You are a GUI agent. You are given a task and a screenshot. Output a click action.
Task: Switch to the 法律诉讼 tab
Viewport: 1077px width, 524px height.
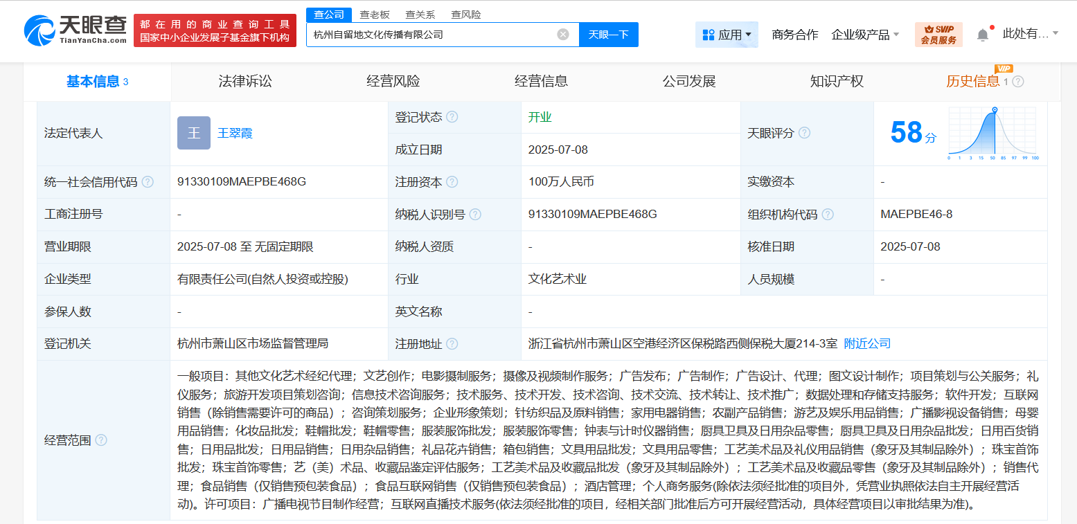click(x=245, y=82)
